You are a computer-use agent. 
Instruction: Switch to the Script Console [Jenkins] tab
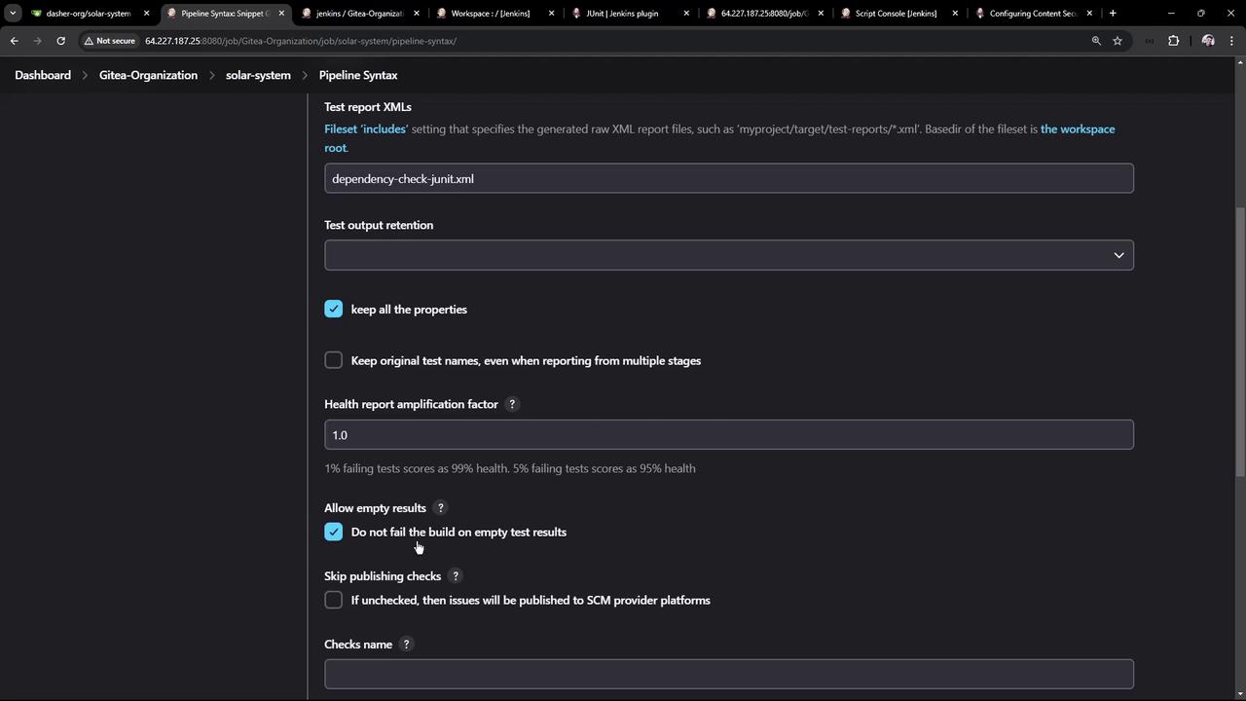point(895,14)
